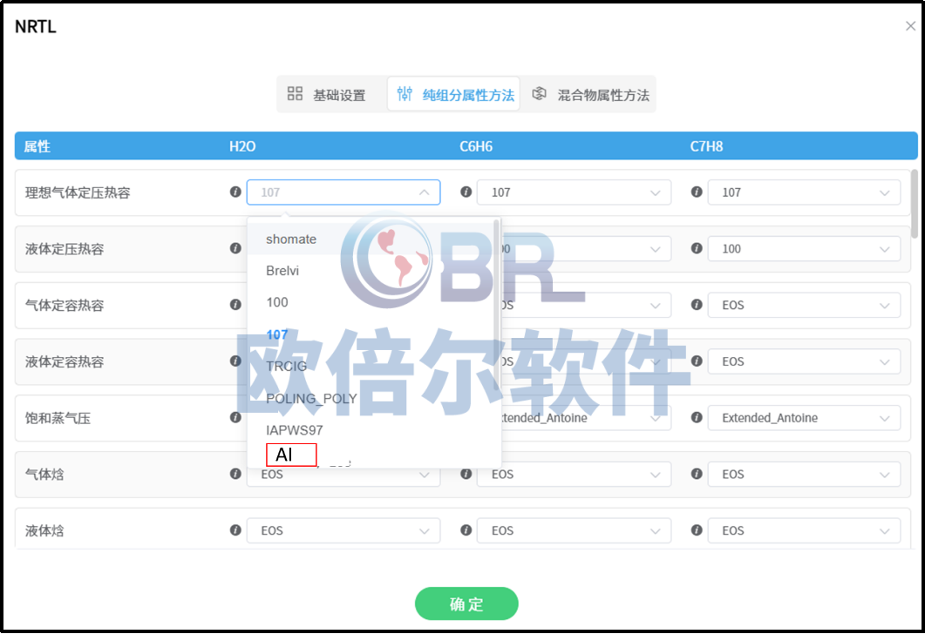Select the 纯组分属性方法 tab
This screenshot has width=925, height=634.
pos(454,95)
